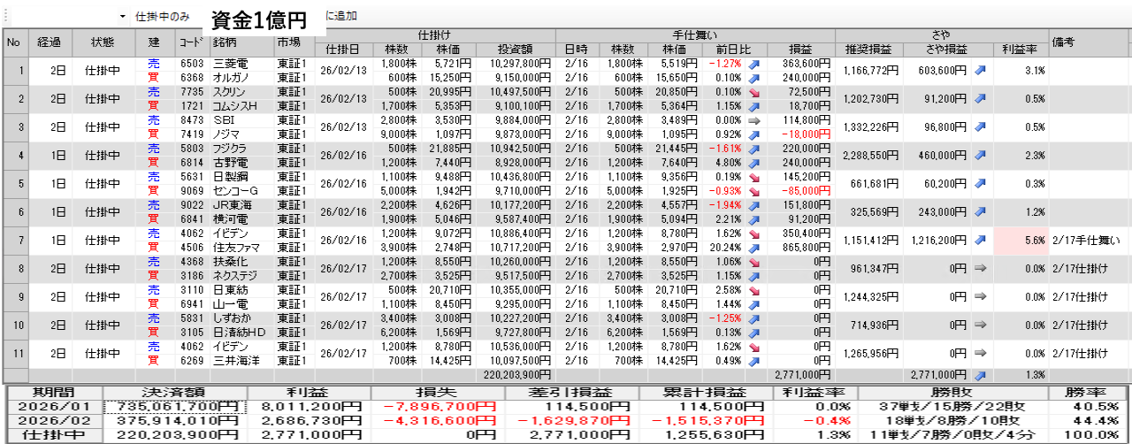
Task: Click the red down arrow beside 日東紡's 2.58%
Action: tap(753, 291)
